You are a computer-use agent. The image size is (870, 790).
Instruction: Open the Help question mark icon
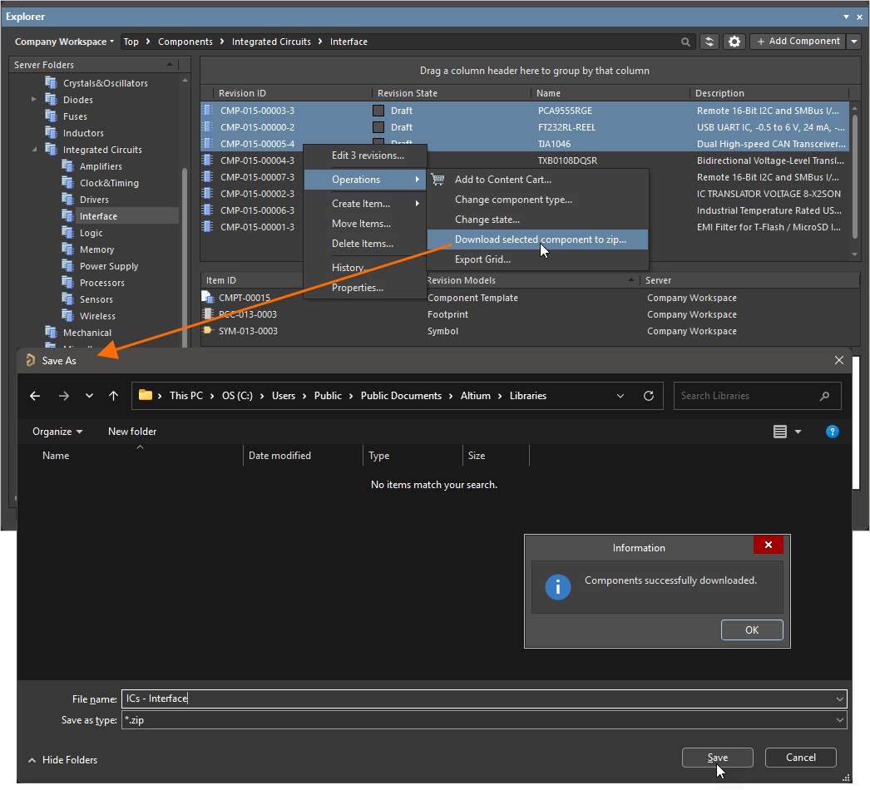pos(832,432)
